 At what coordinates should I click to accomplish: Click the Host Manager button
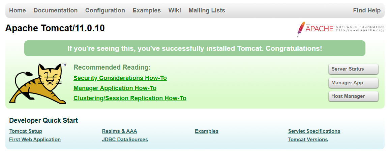point(353,96)
